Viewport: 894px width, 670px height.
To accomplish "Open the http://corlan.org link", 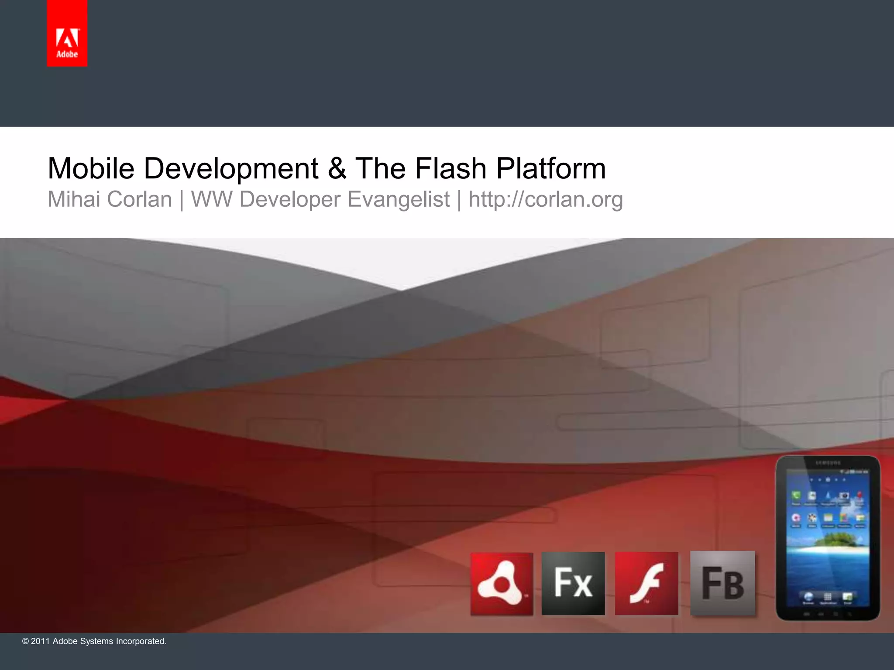I will [545, 199].
